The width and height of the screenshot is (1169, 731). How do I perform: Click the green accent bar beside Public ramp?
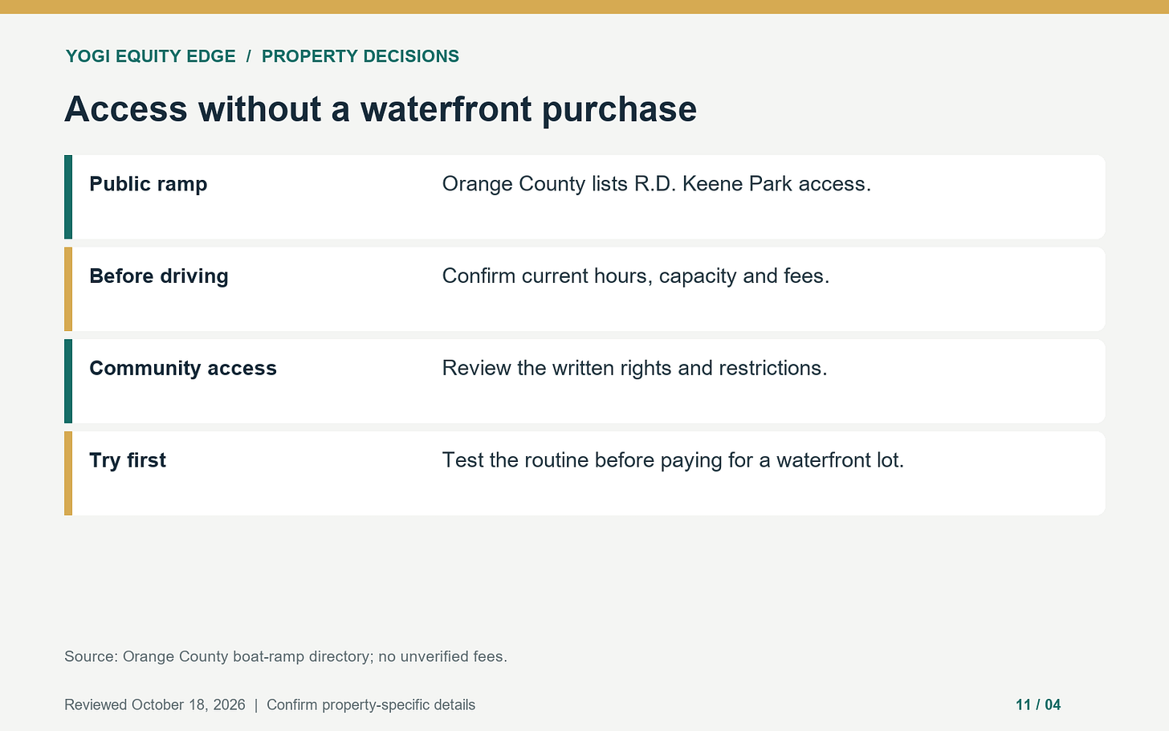[68, 197]
